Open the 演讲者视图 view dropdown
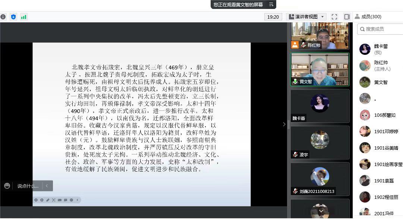The height and width of the screenshot is (219, 403). (x=306, y=17)
